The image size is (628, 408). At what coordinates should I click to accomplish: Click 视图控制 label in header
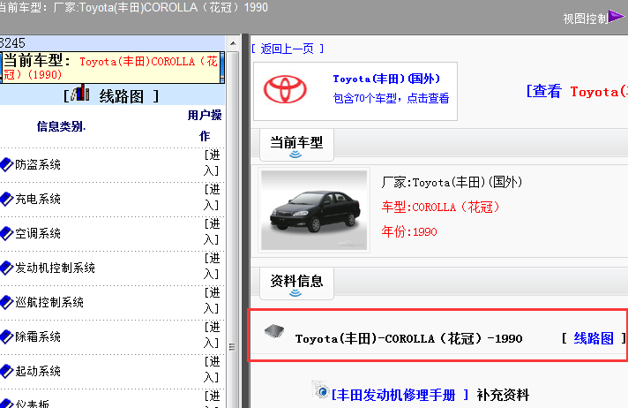pos(586,19)
